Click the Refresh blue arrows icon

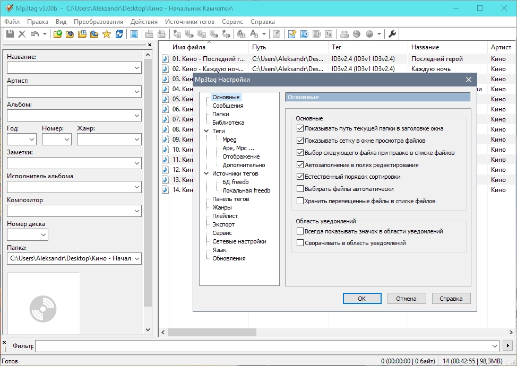tap(119, 34)
